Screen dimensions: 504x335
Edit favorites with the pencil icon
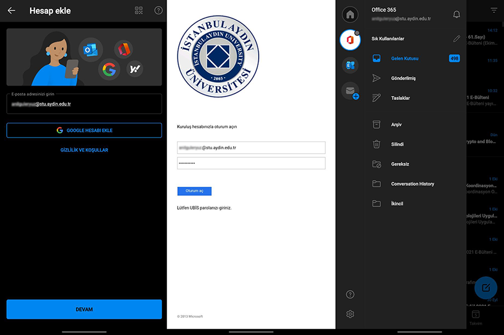pyautogui.click(x=456, y=39)
